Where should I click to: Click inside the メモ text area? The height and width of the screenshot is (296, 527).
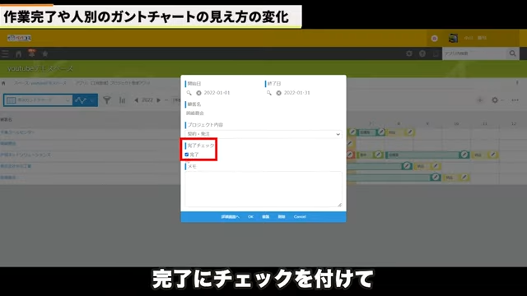click(x=263, y=189)
